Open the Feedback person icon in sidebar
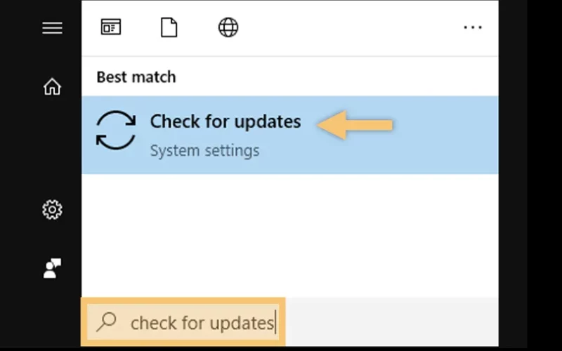Image resolution: width=562 pixels, height=351 pixels. [52, 268]
